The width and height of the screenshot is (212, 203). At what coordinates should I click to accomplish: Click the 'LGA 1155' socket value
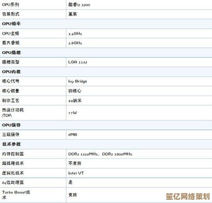click(78, 62)
